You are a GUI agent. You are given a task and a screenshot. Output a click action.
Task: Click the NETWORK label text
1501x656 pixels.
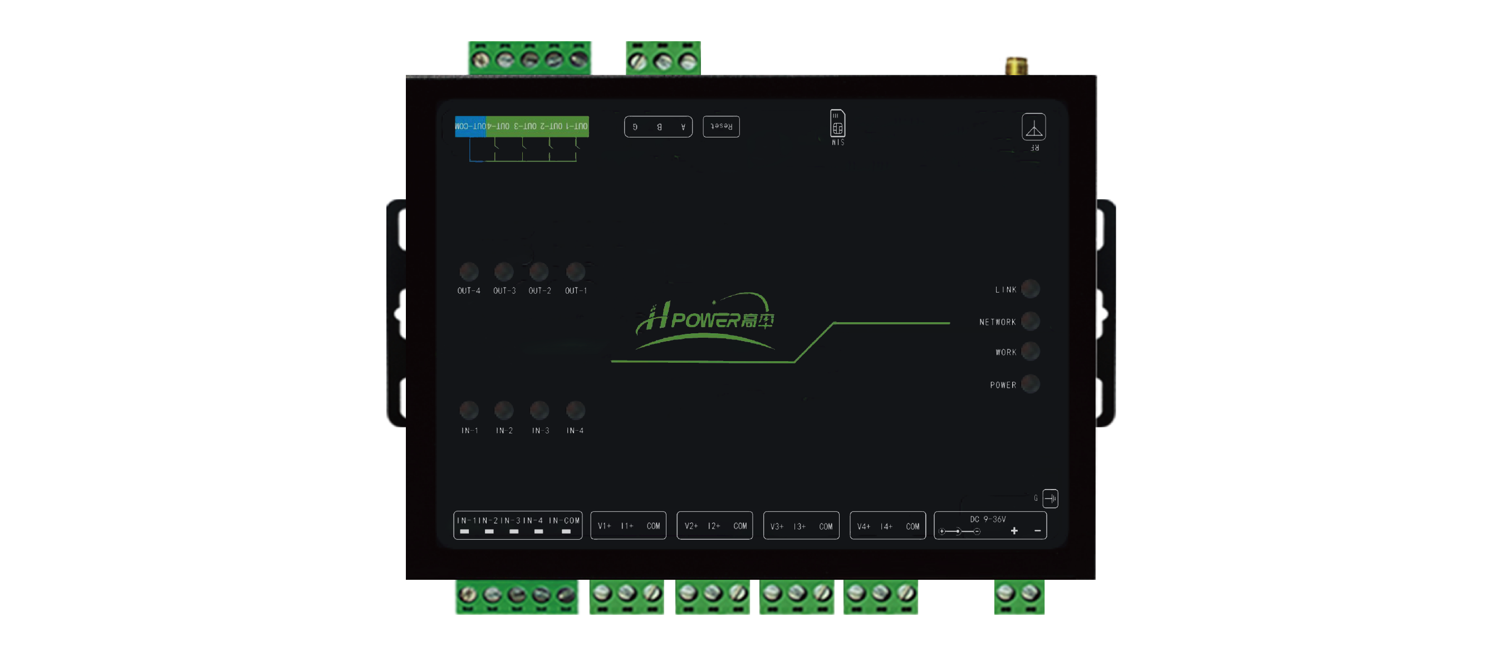(x=997, y=322)
